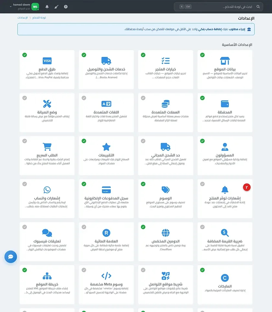Click the search magnifier icon
The width and height of the screenshot is (272, 312).
(x=258, y=7)
